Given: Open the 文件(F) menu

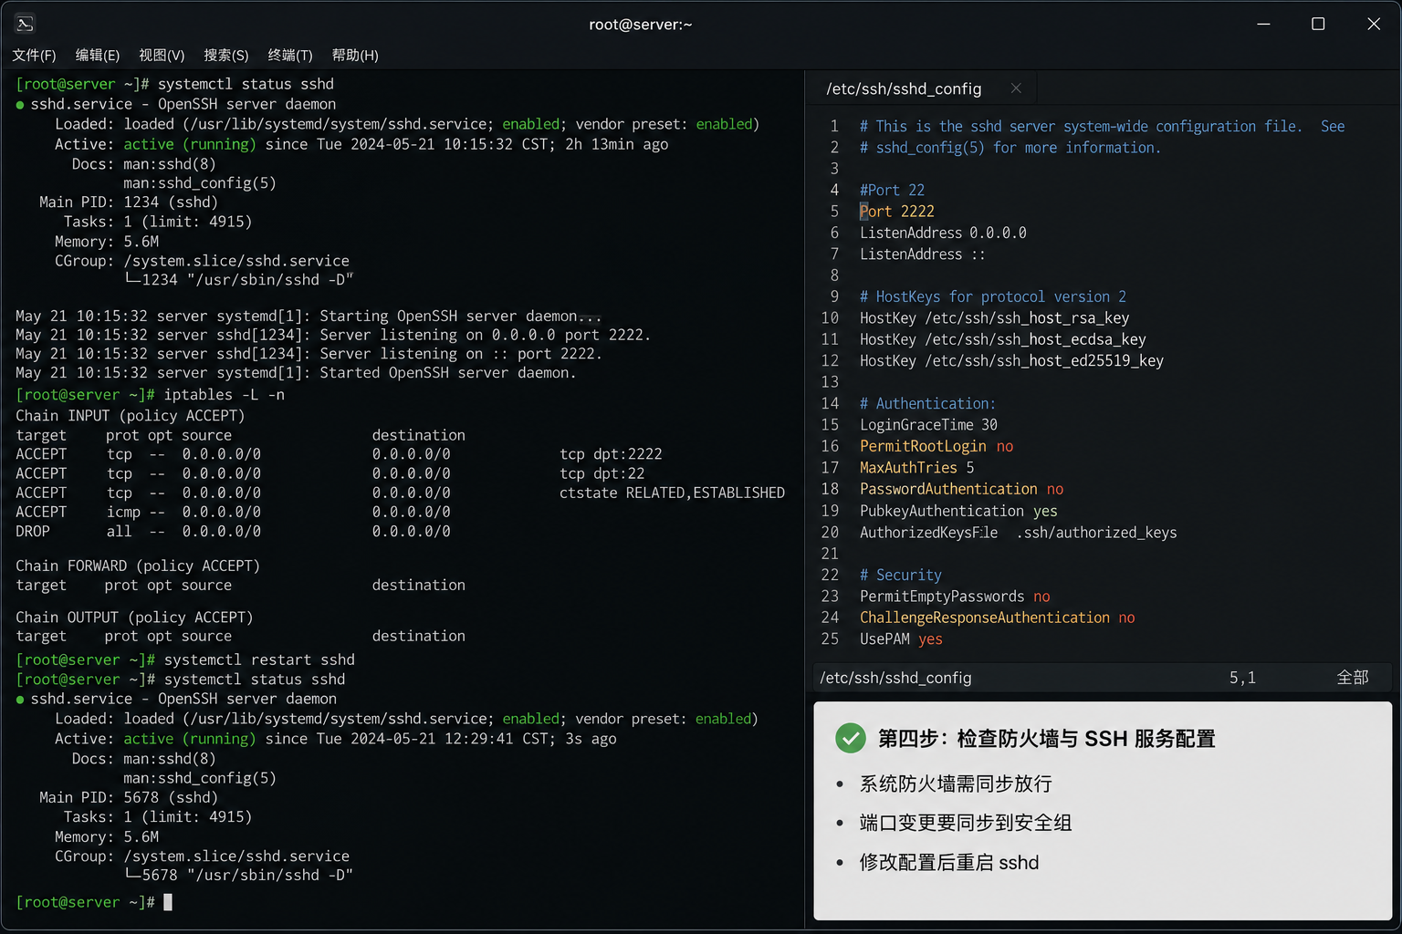Looking at the screenshot, I should [x=34, y=56].
